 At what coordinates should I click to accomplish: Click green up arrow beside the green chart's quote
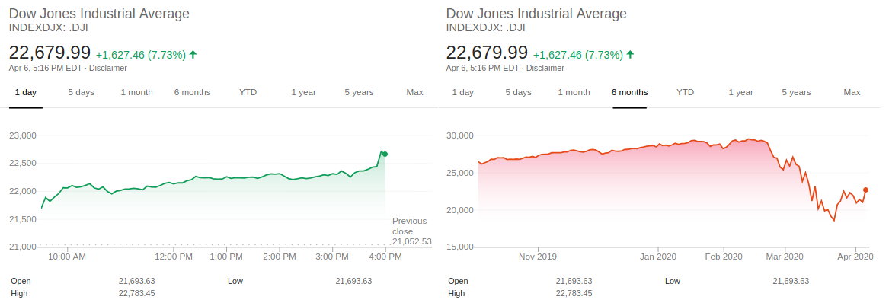[x=193, y=55]
